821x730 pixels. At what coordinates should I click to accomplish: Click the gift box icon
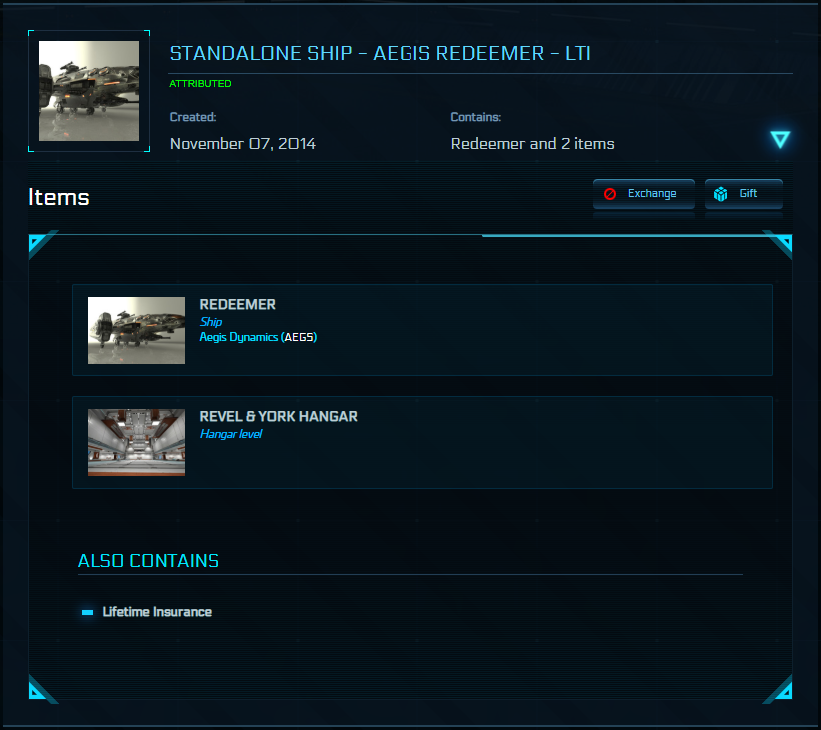click(x=721, y=194)
